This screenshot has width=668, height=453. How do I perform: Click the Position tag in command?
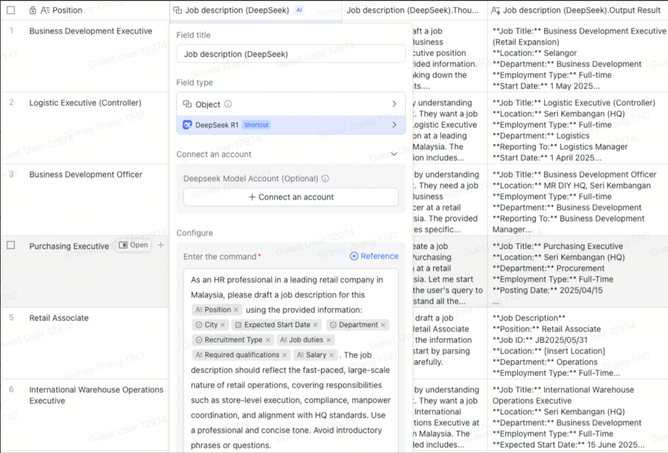(217, 310)
